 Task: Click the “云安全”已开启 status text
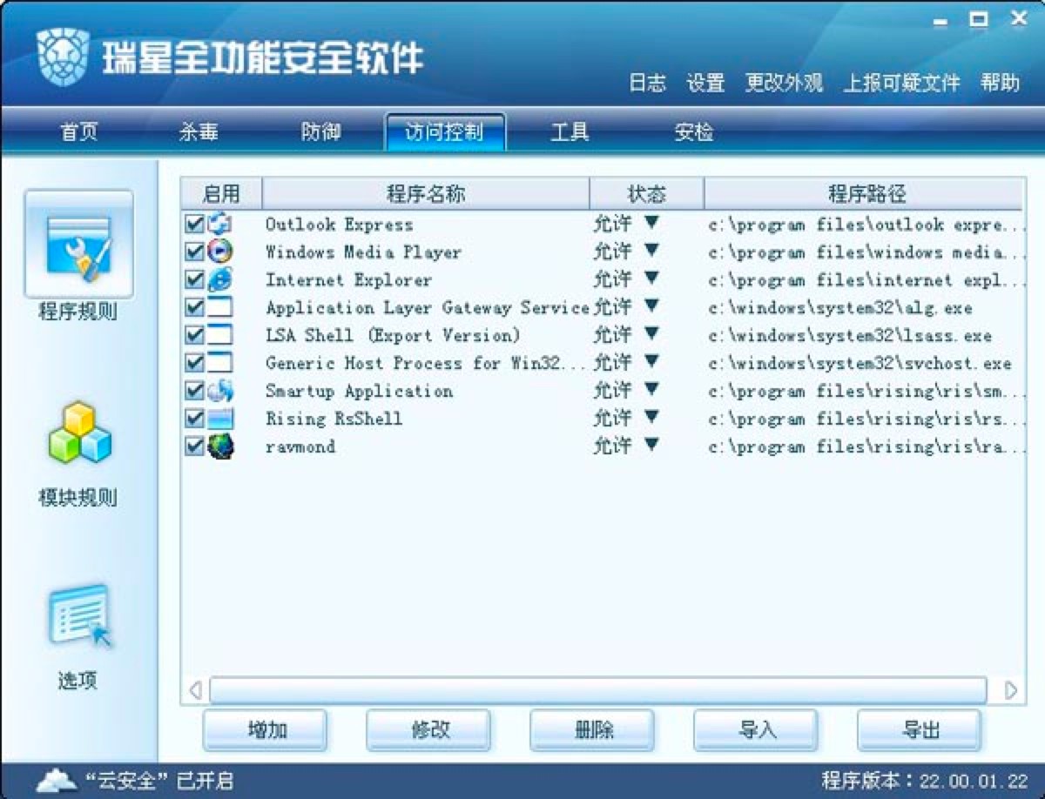(159, 781)
